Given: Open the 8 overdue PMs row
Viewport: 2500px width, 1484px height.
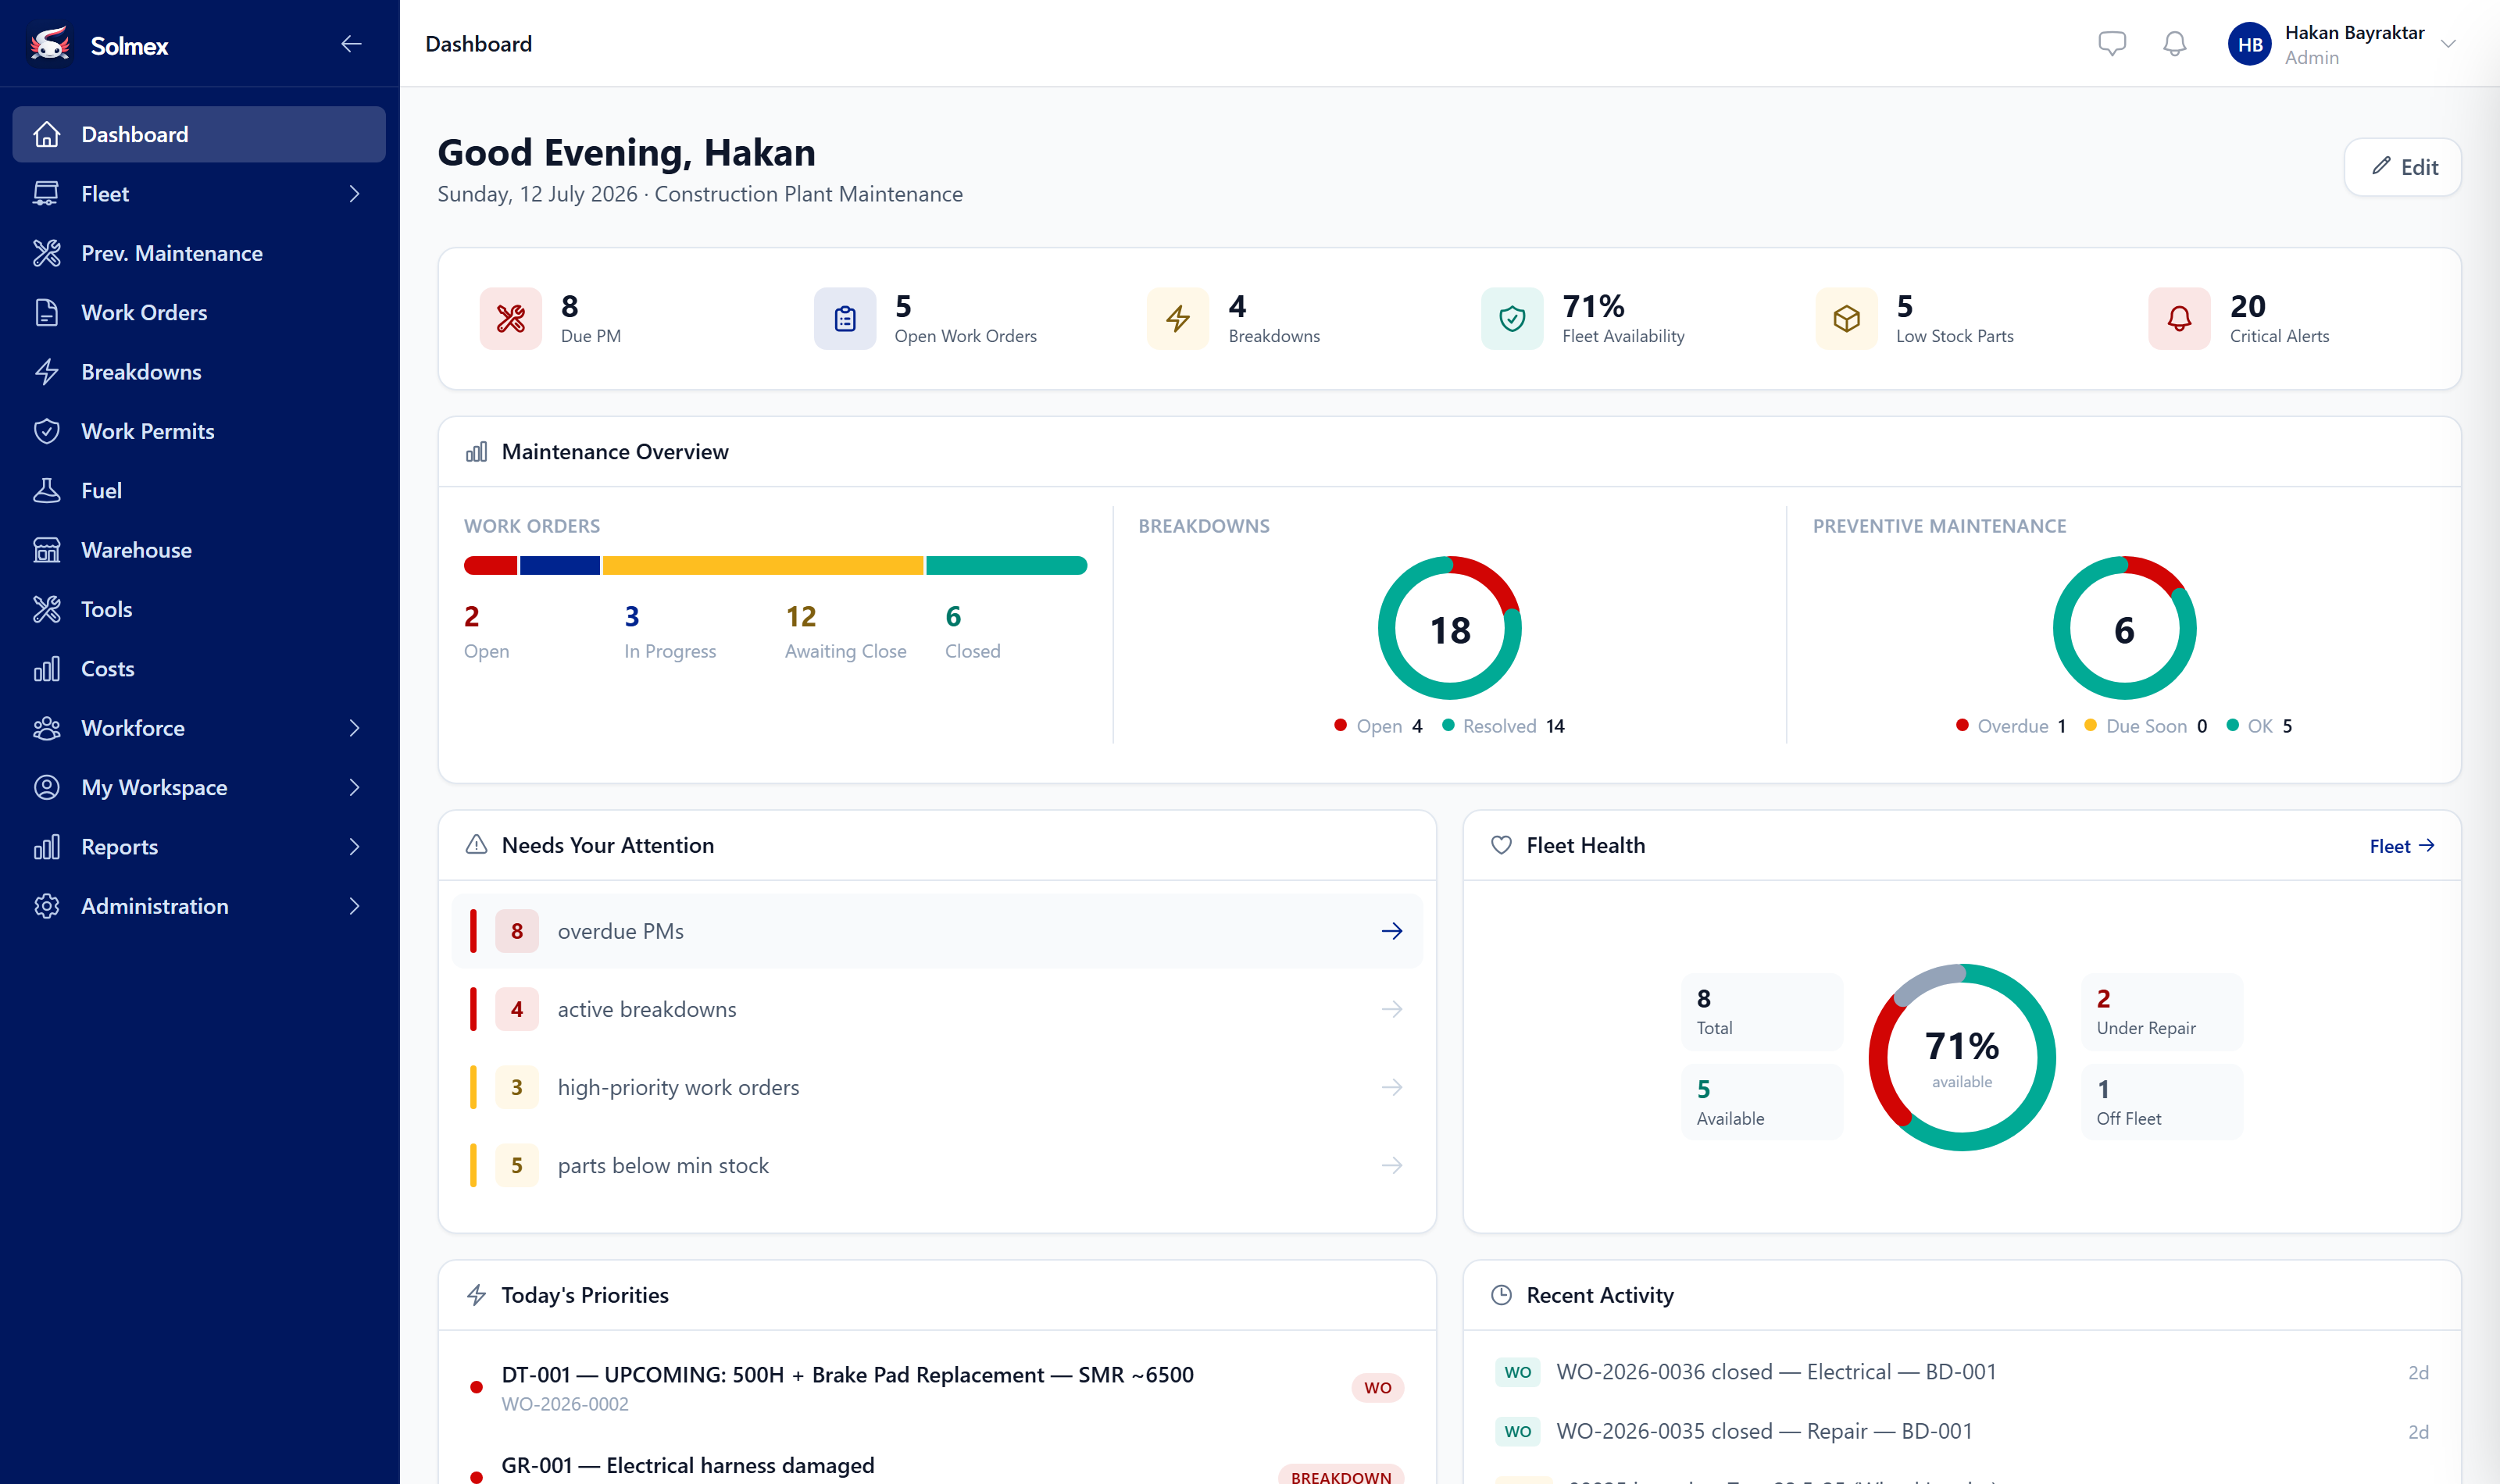Looking at the screenshot, I should pyautogui.click(x=936, y=931).
